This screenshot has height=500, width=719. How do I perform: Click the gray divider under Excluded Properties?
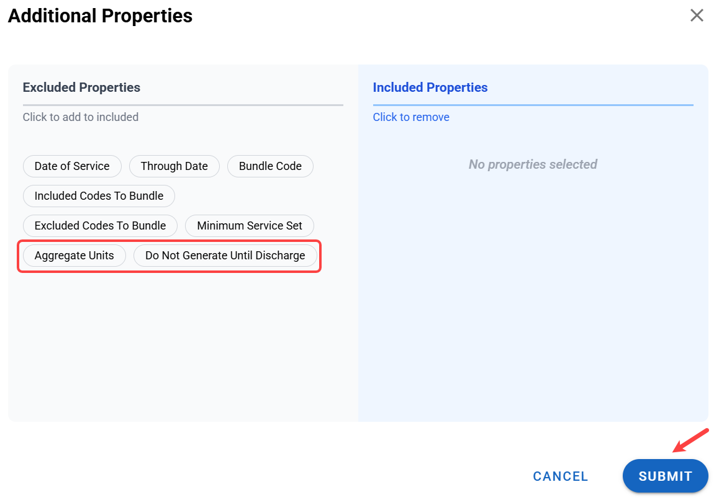(x=183, y=105)
